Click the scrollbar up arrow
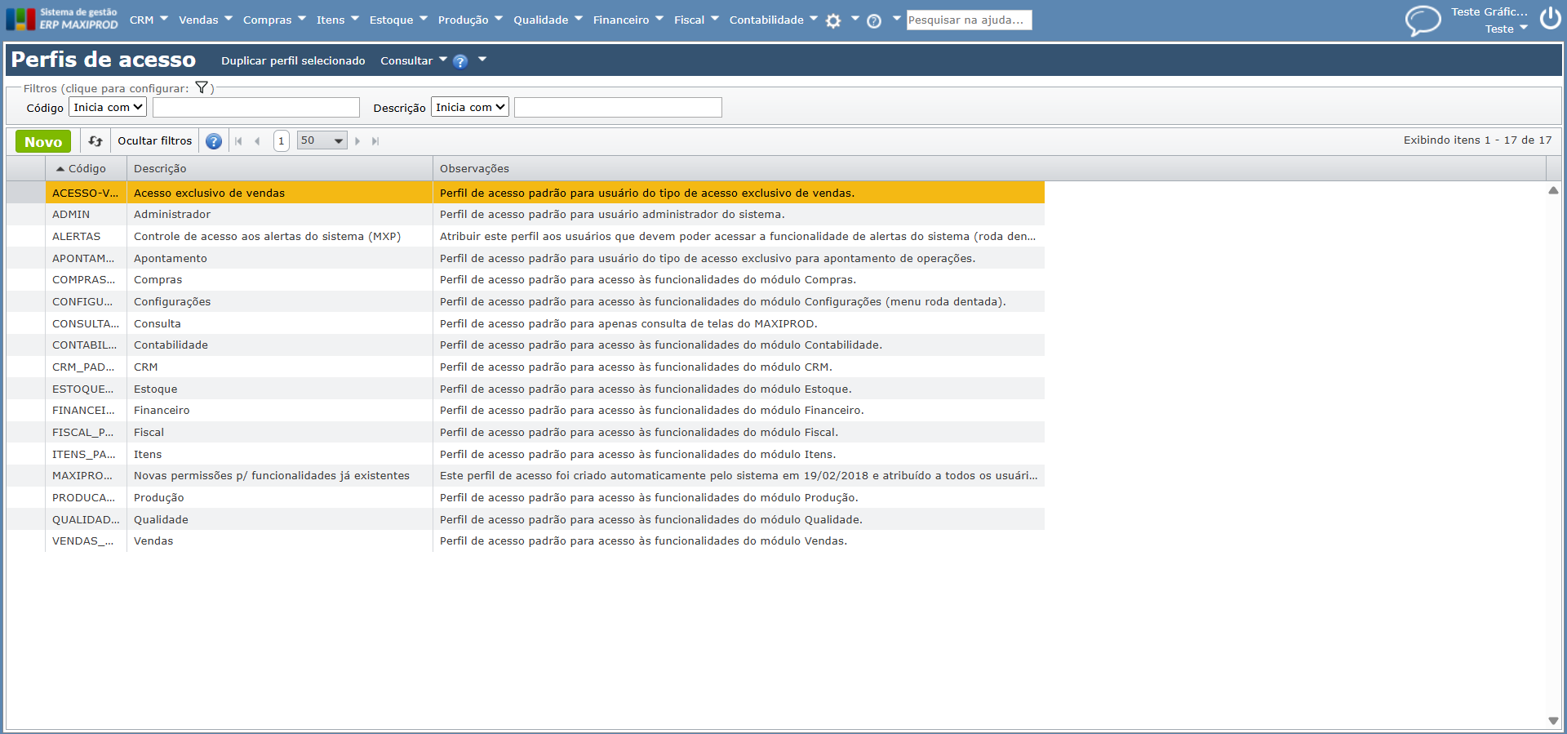 (1553, 190)
